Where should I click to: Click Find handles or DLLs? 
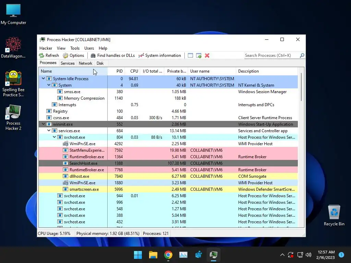pyautogui.click(x=112, y=55)
